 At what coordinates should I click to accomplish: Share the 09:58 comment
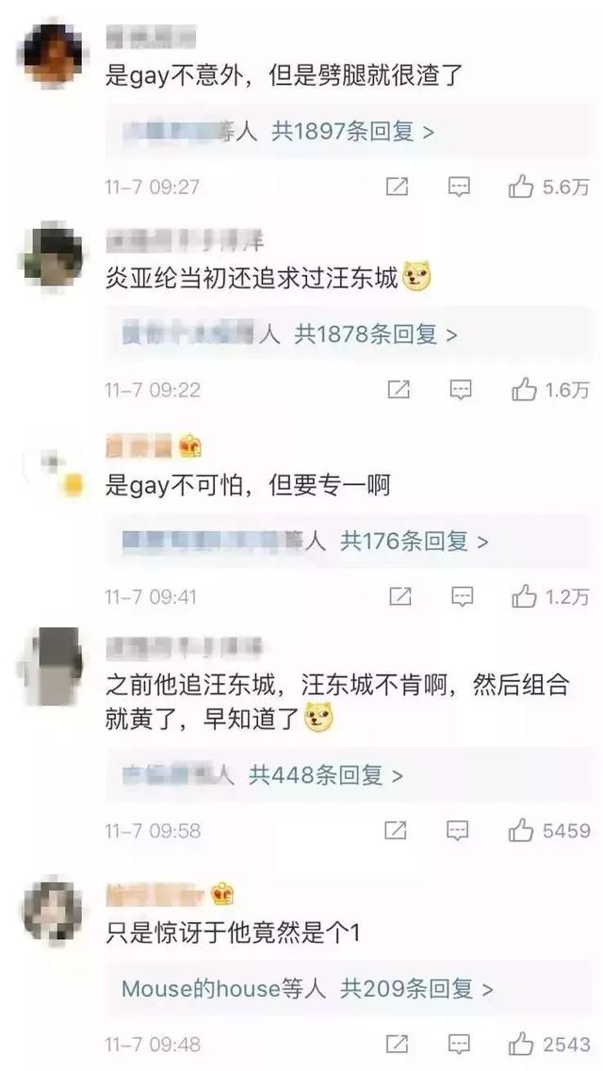[396, 831]
